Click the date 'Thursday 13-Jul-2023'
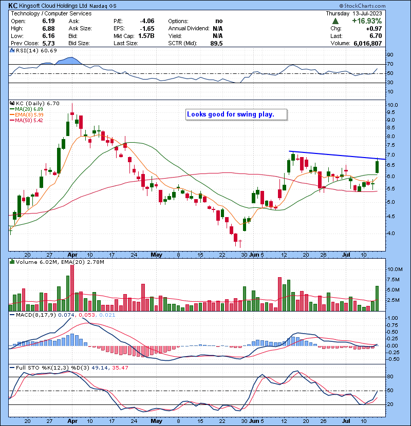Viewport: 411px width, 426px height. tap(354, 13)
